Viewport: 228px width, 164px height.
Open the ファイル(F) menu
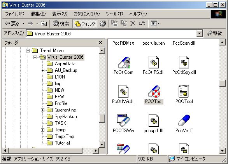point(15,14)
